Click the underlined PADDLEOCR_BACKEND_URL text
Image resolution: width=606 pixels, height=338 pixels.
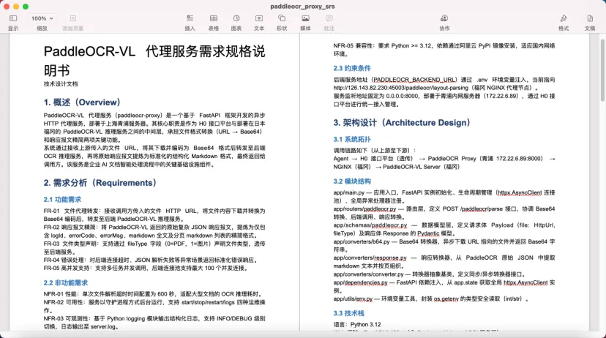pyautogui.click(x=414, y=80)
